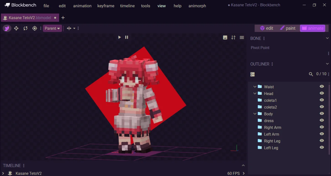Select the Right Arm bone
Screen dimensions: 331x176
[273, 128]
